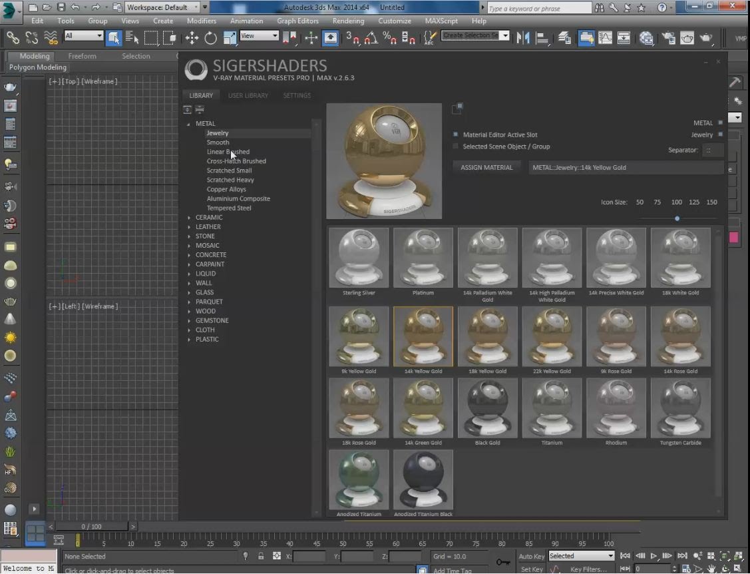Select the Select and Rotate tool
This screenshot has height=574, width=750.
click(211, 38)
